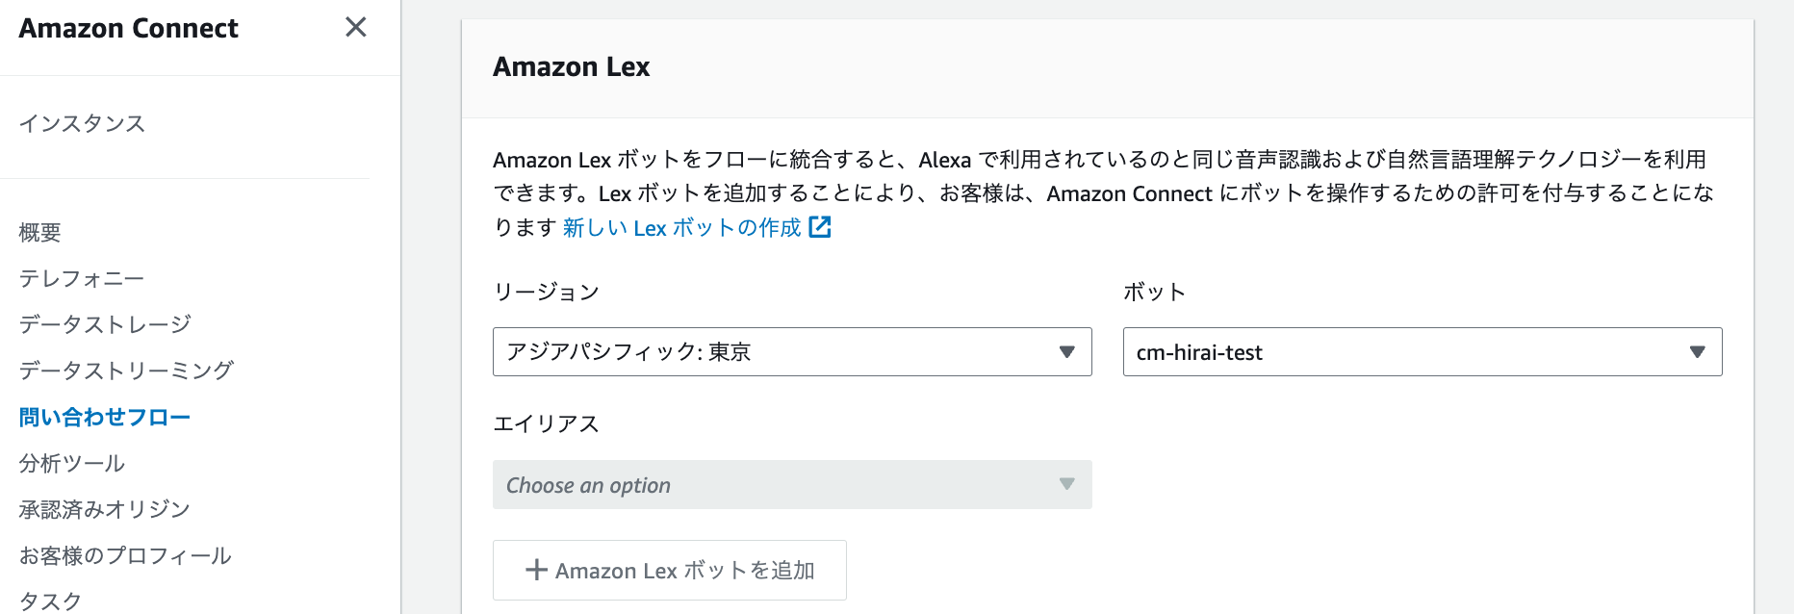Select 分析ツール in the sidebar
Screen dimensions: 1794x614
click(x=72, y=463)
